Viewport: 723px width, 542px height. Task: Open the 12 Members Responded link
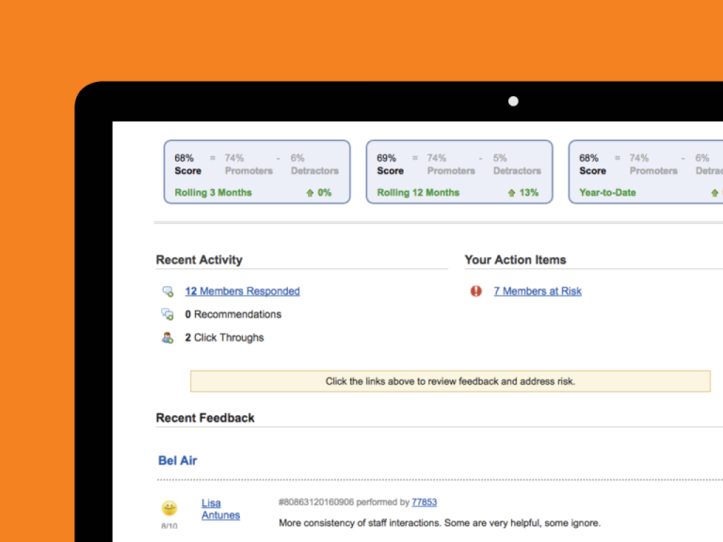242,292
